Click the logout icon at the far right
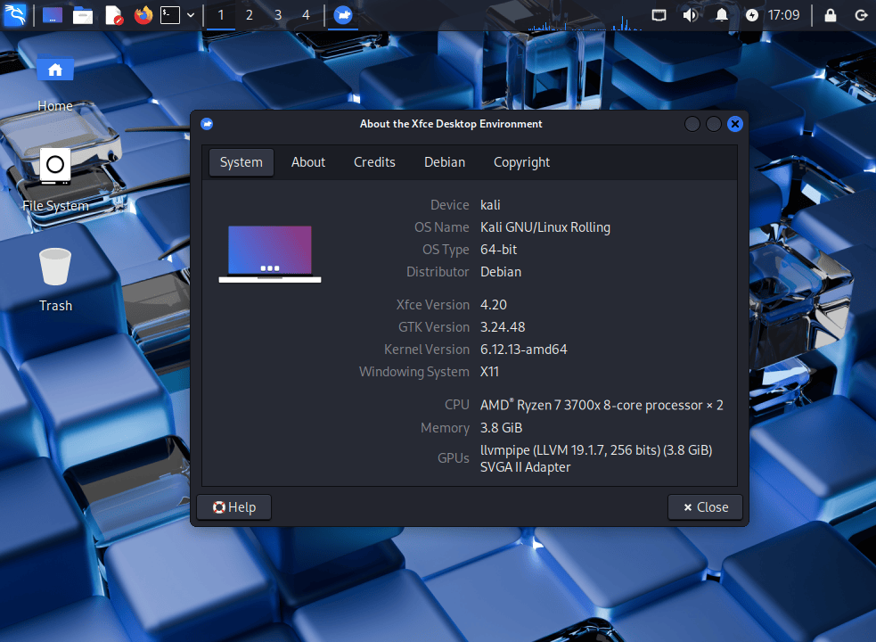The height and width of the screenshot is (642, 876). point(861,14)
